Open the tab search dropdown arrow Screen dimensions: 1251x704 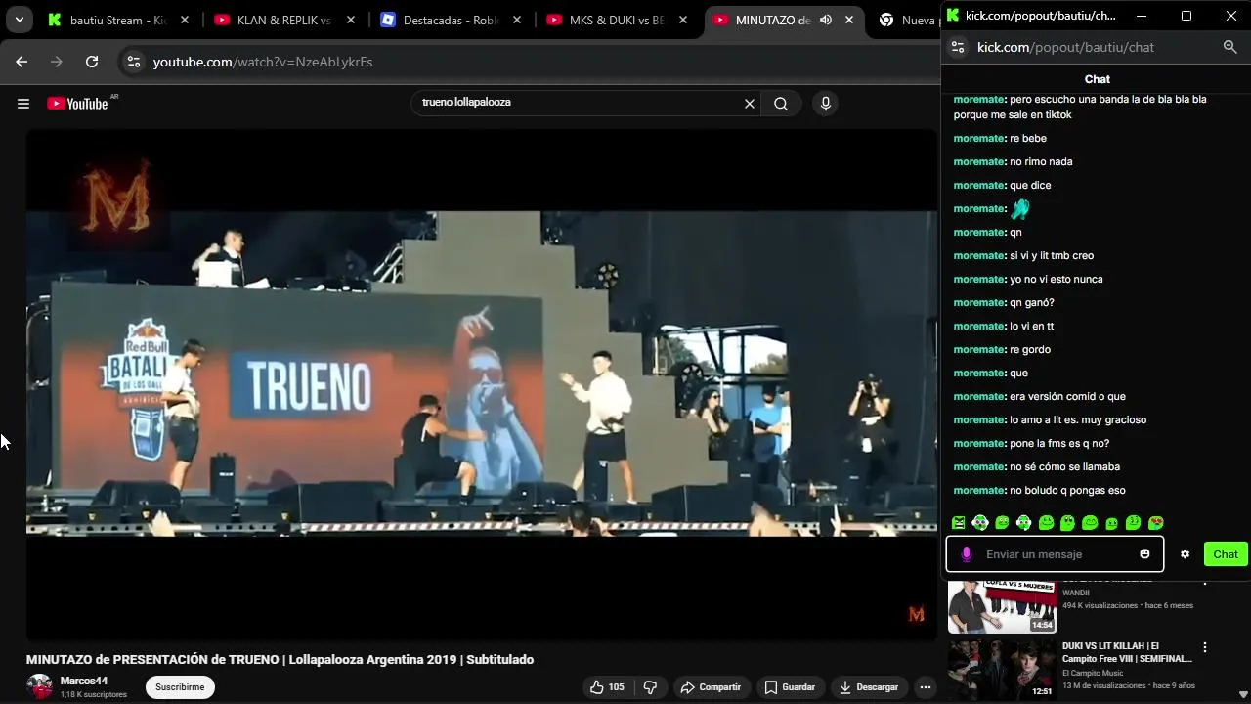19,20
